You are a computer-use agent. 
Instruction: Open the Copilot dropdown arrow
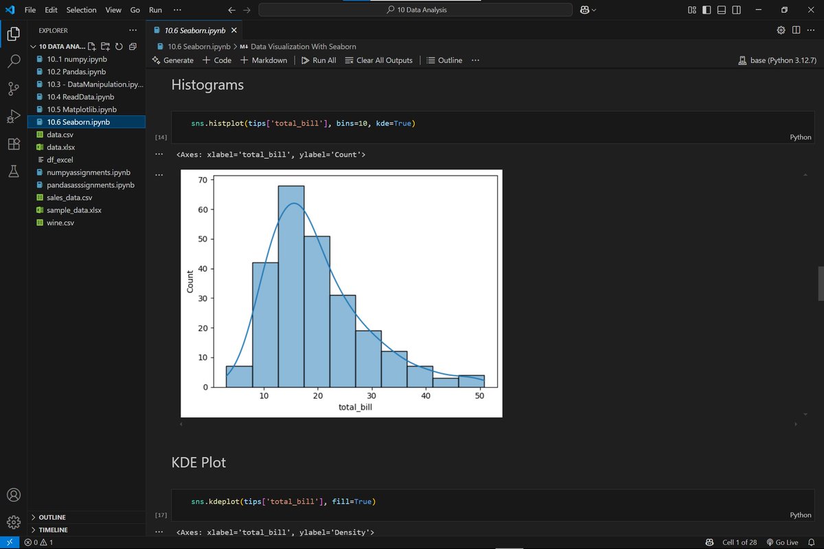point(594,10)
